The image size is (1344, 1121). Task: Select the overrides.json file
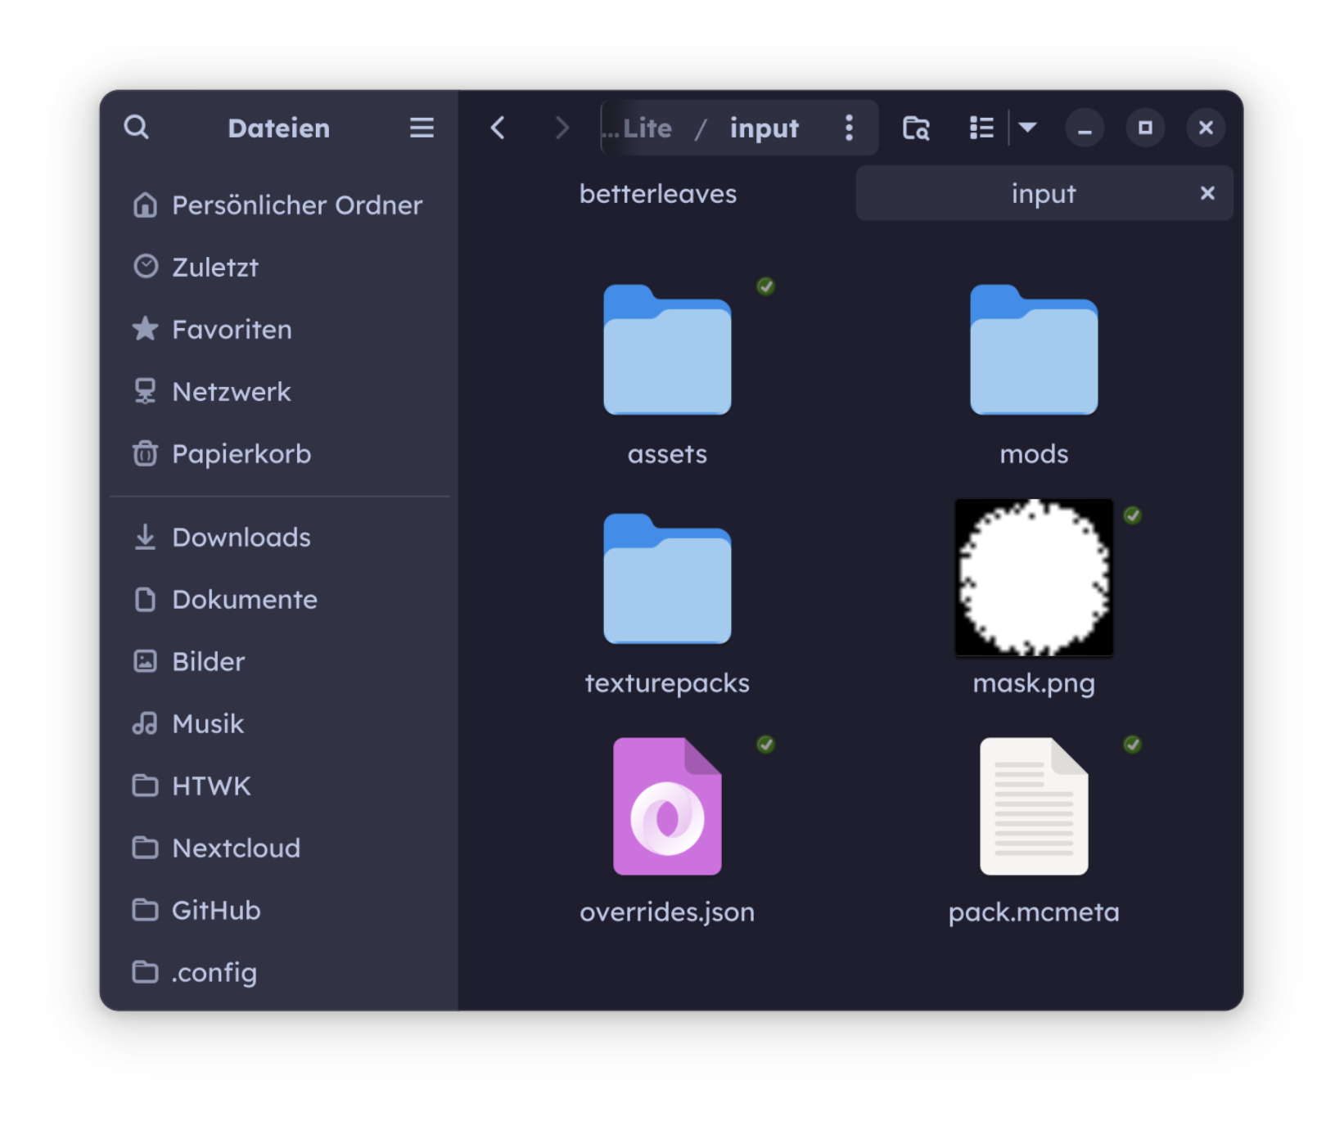(x=667, y=807)
